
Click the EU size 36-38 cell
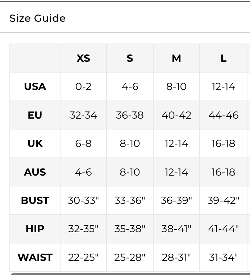tap(130, 115)
